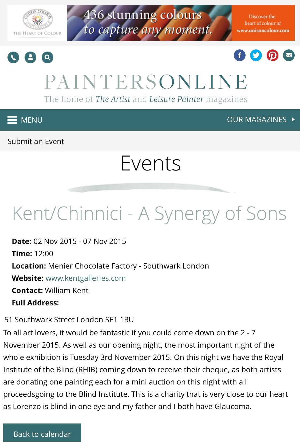This screenshot has width=300, height=443.
Task: Open the Unison Colour pastel banner
Action: (149, 23)
